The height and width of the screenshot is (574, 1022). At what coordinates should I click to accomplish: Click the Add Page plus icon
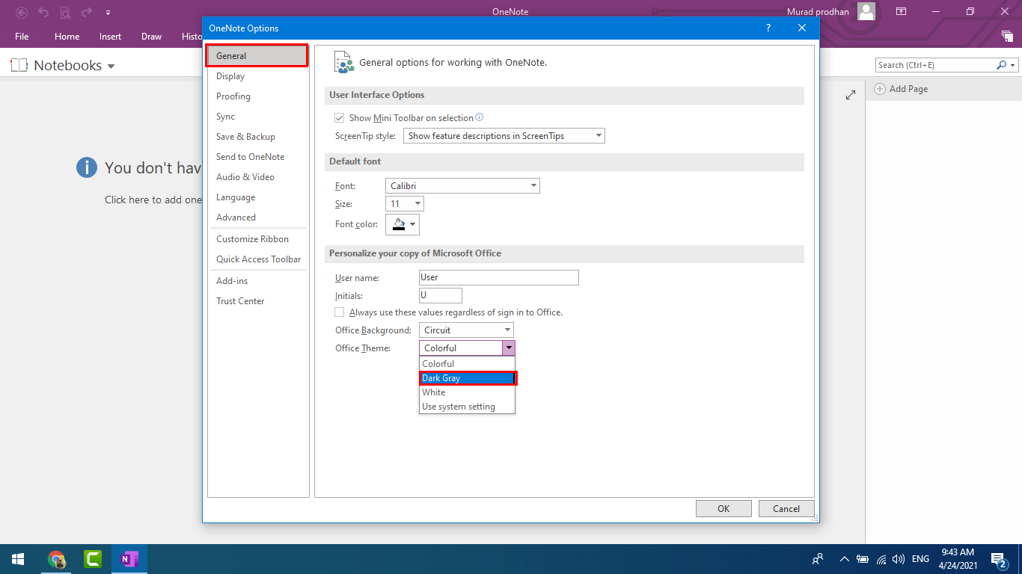click(880, 89)
